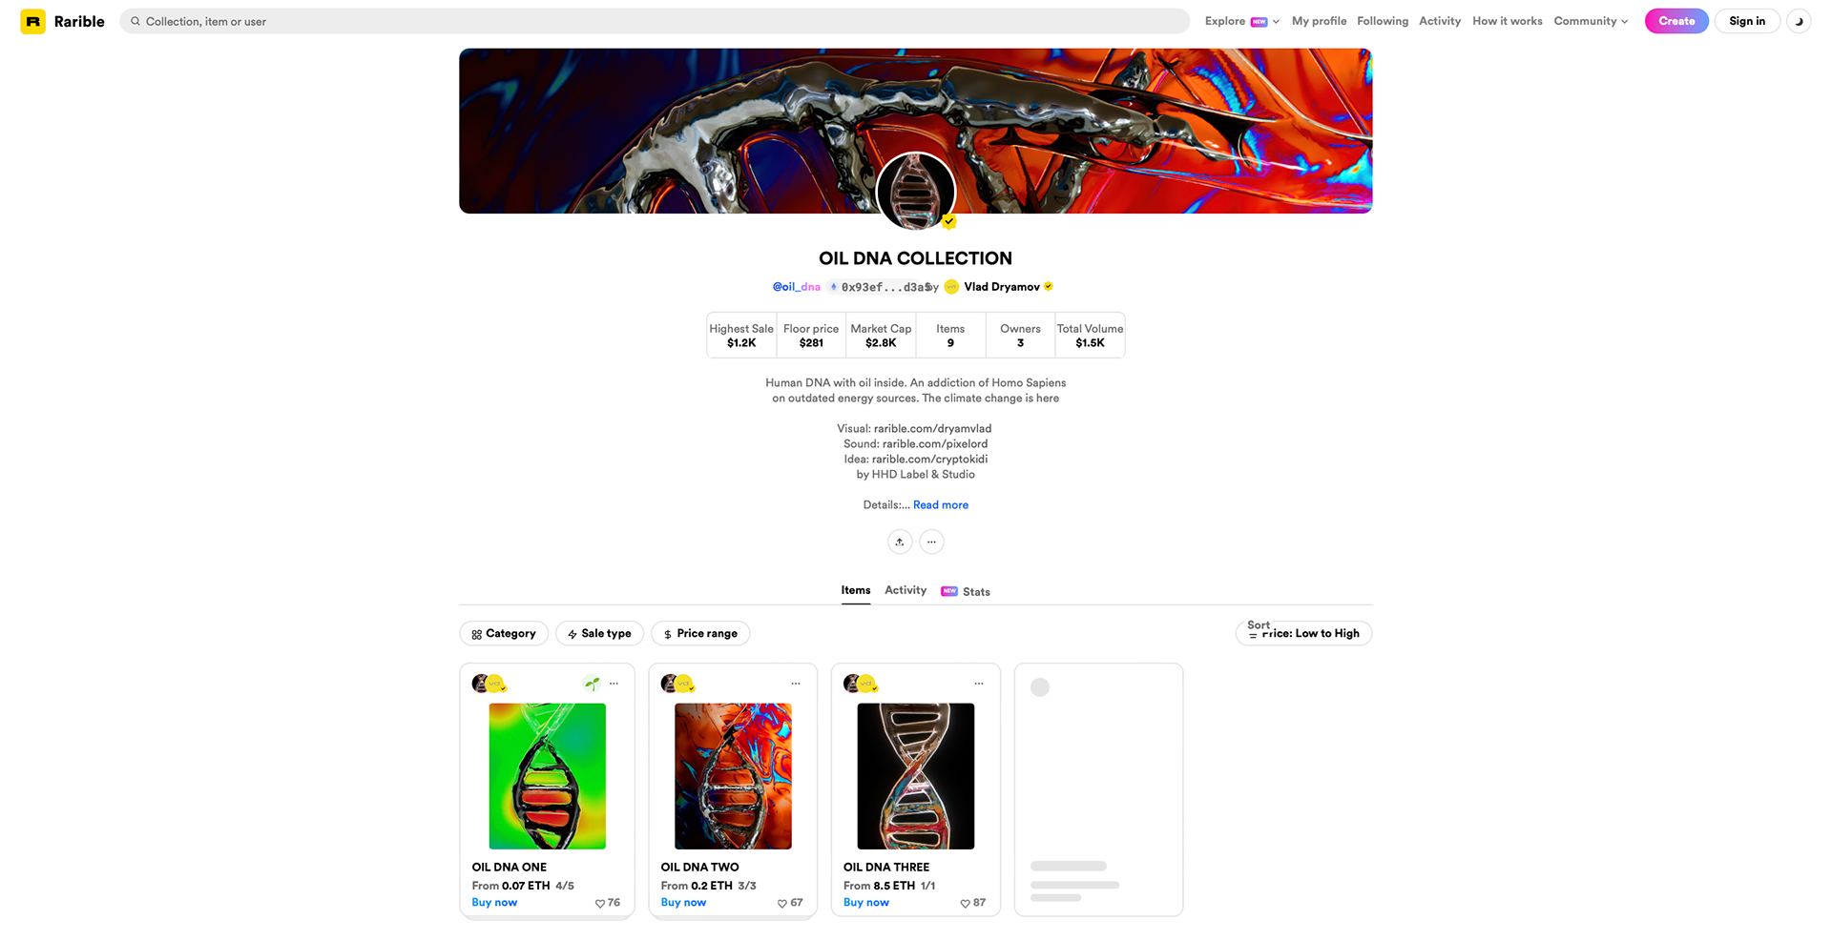Open the Price range filter
1832x941 pixels.
tap(700, 633)
